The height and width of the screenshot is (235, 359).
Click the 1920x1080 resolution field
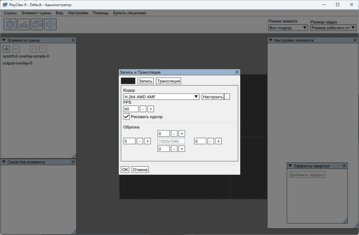[171, 141]
